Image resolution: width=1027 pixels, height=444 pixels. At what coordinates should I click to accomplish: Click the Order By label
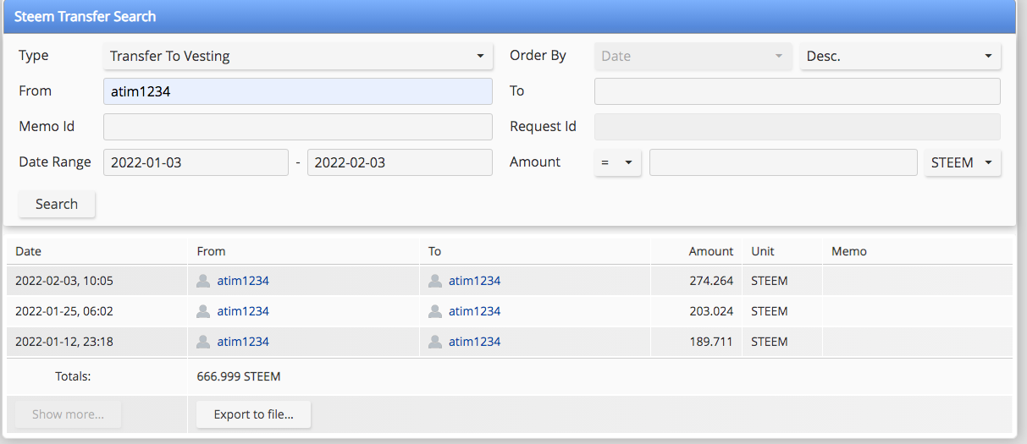[x=538, y=56]
